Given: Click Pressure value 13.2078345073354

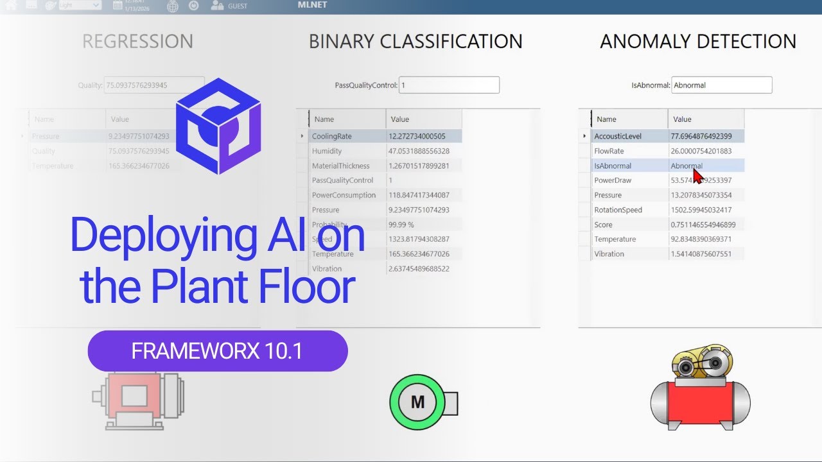Looking at the screenshot, I should click(x=701, y=195).
